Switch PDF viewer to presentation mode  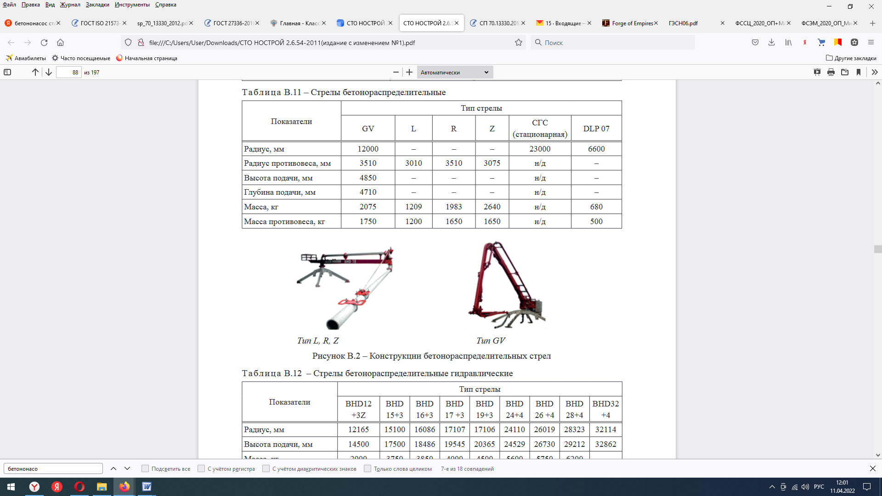pos(817,72)
